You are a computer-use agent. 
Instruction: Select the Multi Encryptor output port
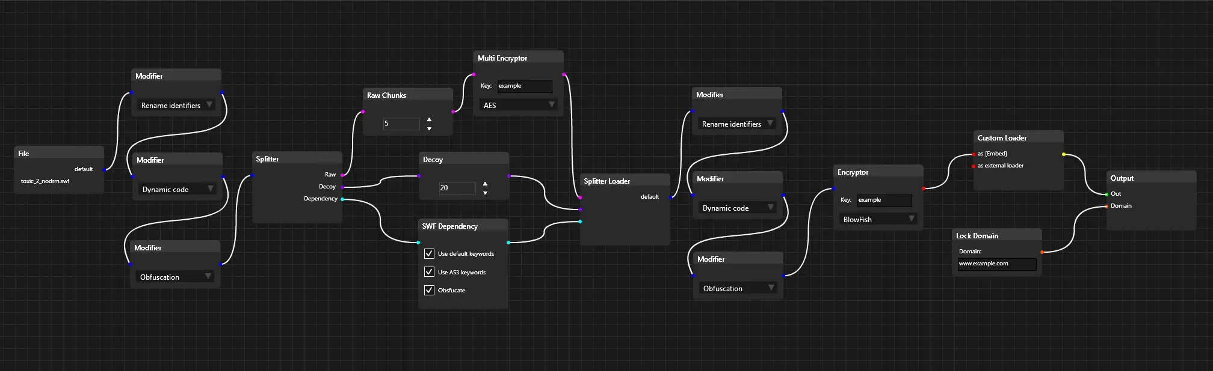564,74
